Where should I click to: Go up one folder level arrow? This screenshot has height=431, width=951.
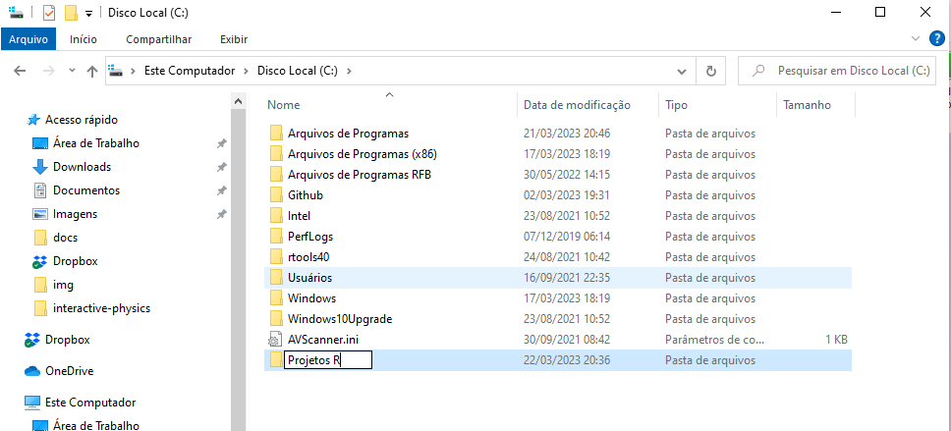point(92,71)
